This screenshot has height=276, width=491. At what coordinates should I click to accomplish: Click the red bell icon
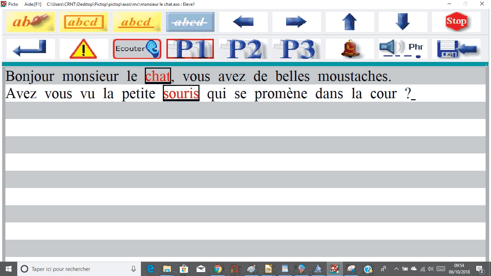pos(350,49)
